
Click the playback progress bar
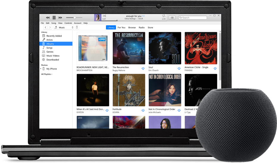point(133,21)
